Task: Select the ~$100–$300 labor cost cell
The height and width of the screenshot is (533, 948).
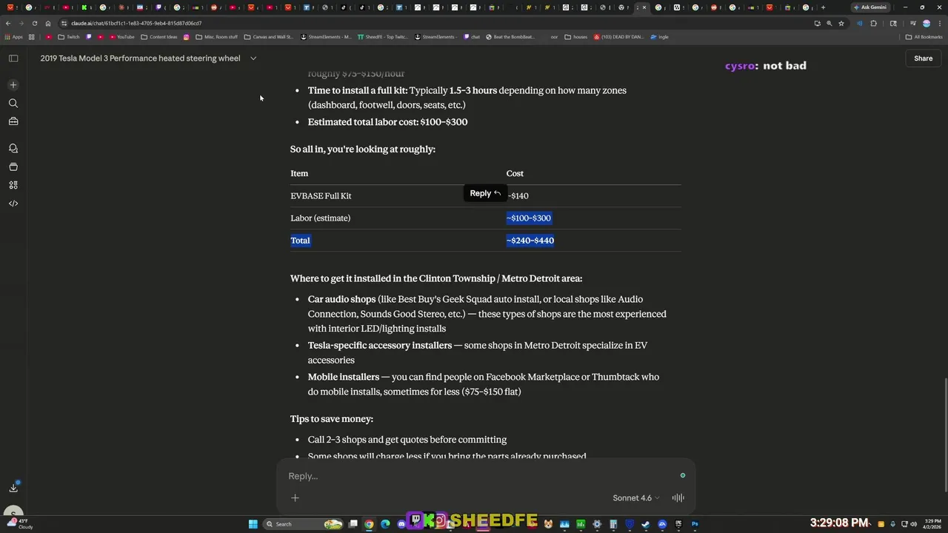Action: (529, 218)
